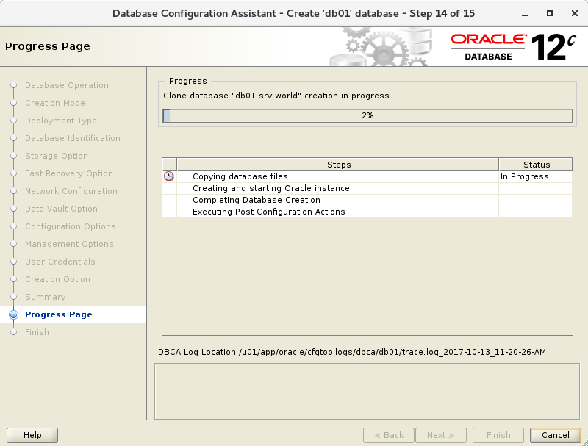This screenshot has width=588, height=446.
Task: Click the Steps column header
Action: click(x=338, y=165)
